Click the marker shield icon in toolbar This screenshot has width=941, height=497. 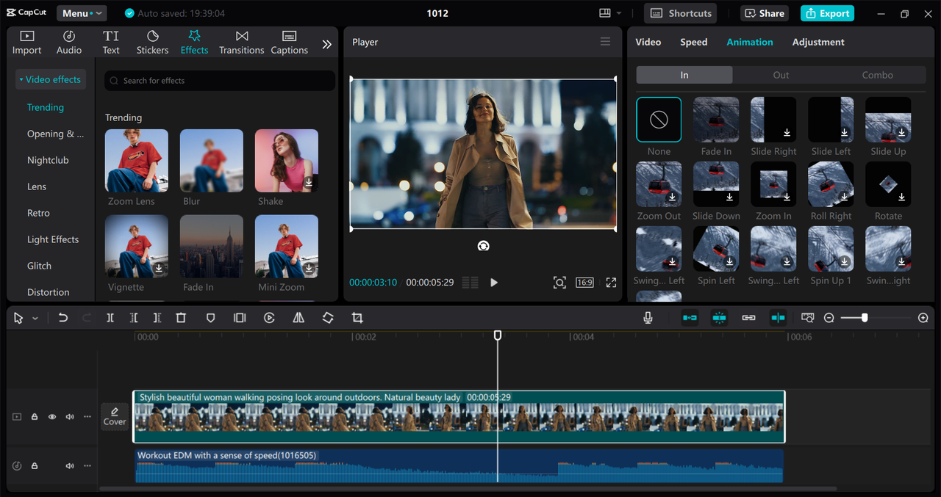[x=210, y=318]
